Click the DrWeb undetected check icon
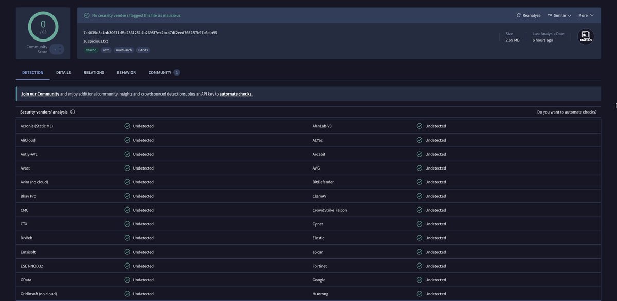 click(x=127, y=238)
